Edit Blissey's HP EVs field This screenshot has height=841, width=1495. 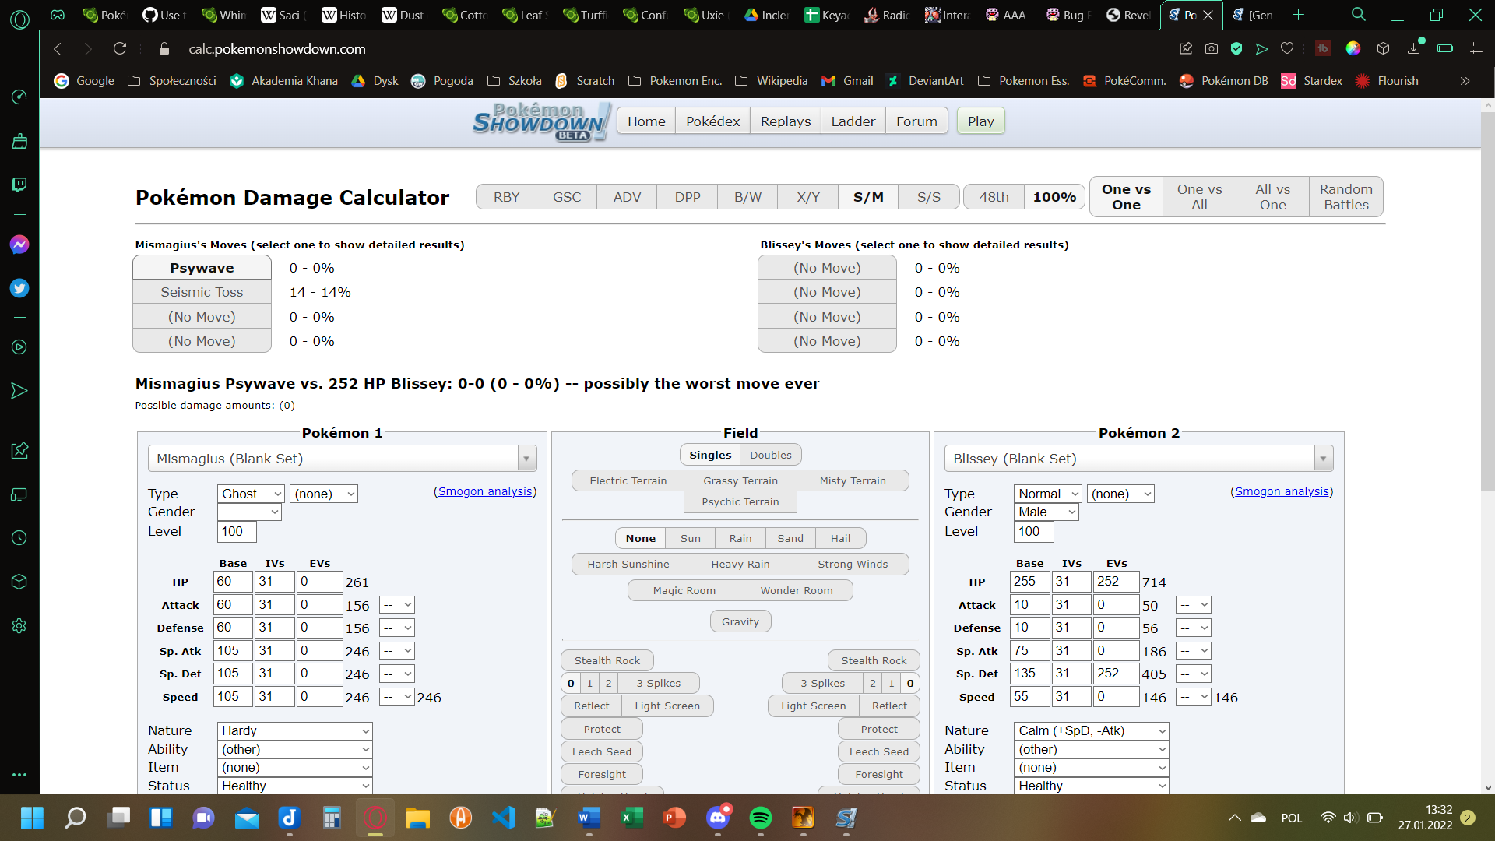(1116, 582)
